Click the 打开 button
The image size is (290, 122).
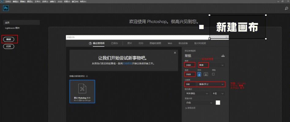(x=9, y=46)
